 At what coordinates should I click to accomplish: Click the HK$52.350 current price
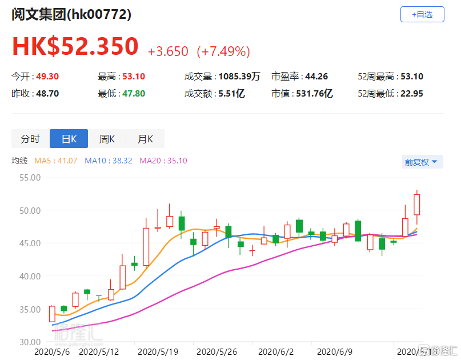75,47
